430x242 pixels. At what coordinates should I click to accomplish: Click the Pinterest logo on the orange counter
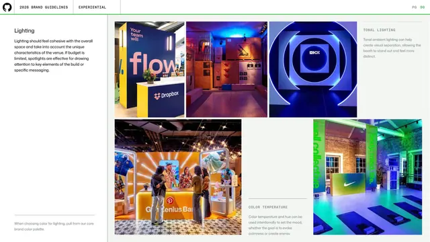(170, 201)
